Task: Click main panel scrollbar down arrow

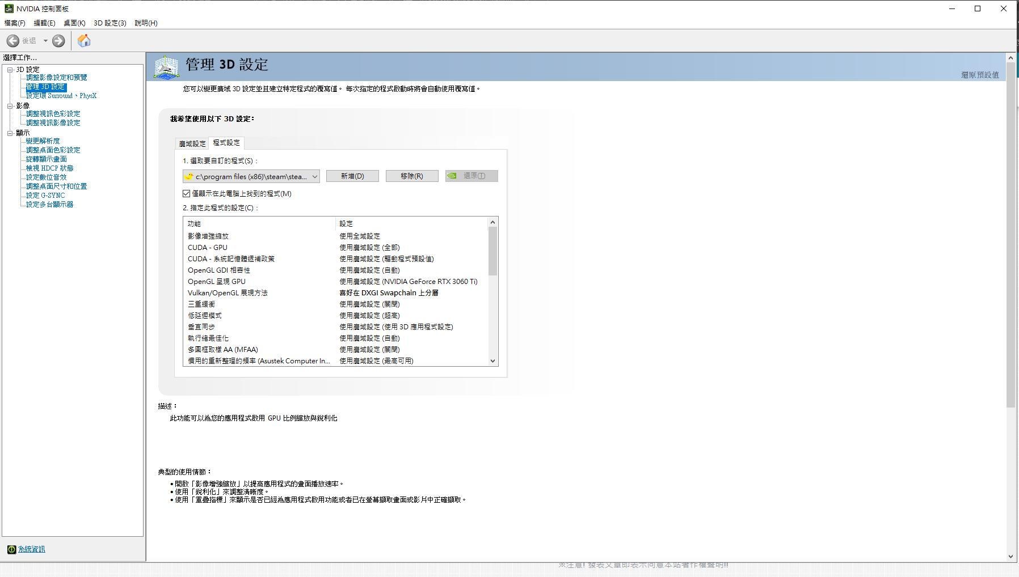Action: [1010, 557]
